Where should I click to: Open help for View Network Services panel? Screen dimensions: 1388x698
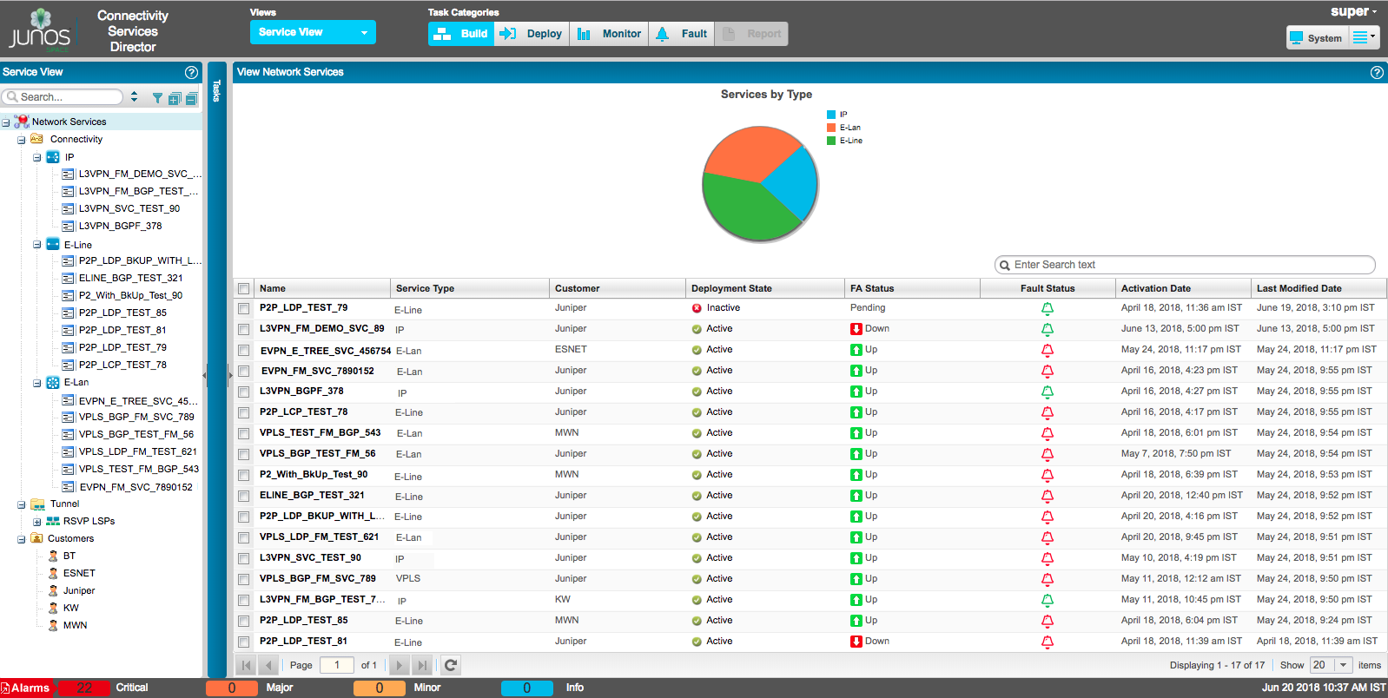point(1377,72)
